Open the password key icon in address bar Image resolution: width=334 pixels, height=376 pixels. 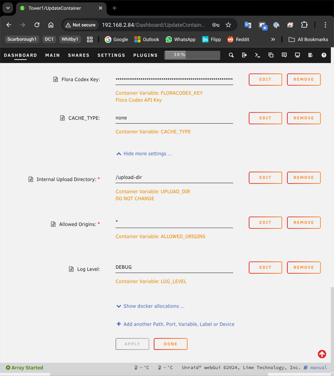coord(216,25)
